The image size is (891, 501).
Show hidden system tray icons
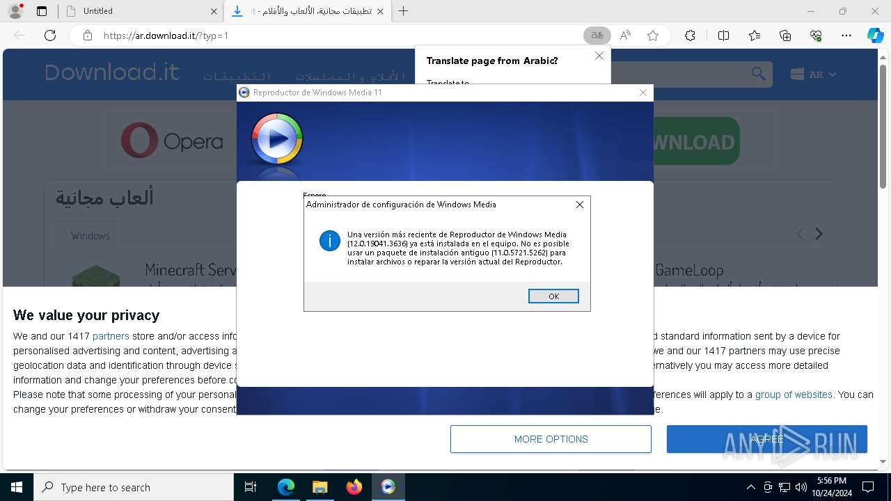(x=750, y=487)
